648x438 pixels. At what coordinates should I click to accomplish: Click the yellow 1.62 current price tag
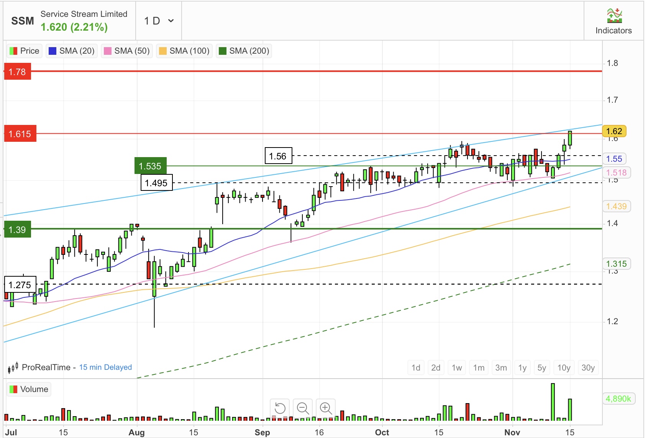[x=614, y=131]
